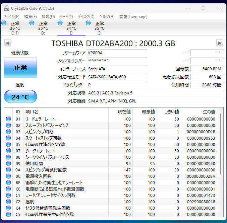
Task: Open the テーマ(T) menu
Action: 66,17
